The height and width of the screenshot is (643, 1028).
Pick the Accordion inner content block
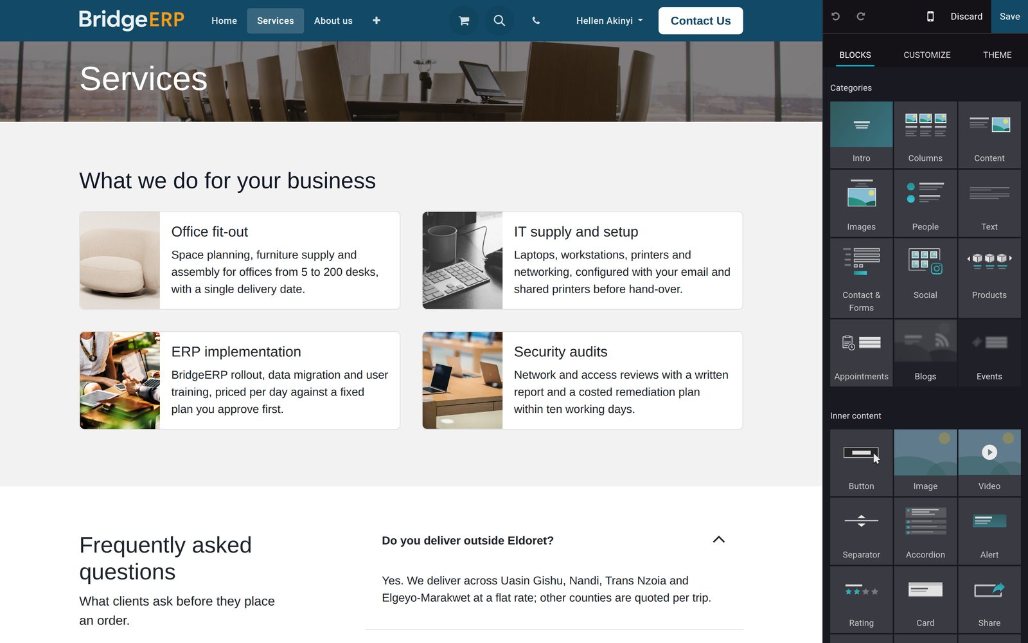point(925,531)
